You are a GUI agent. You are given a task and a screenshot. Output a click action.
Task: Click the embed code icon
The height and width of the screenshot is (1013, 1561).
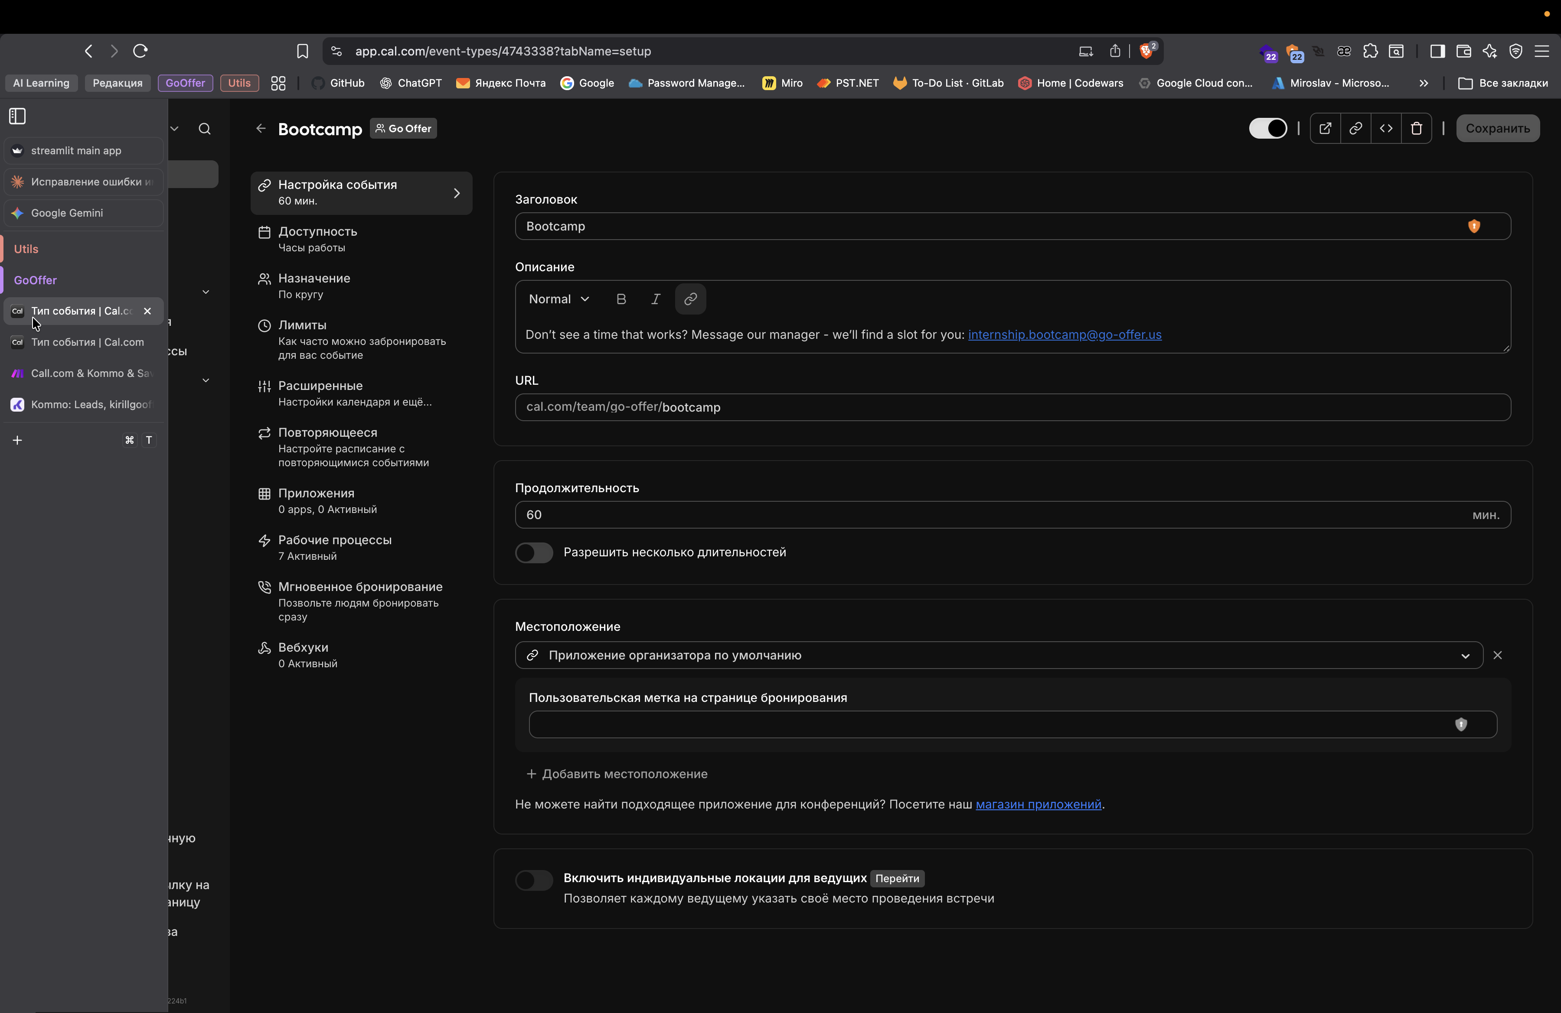[1386, 128]
